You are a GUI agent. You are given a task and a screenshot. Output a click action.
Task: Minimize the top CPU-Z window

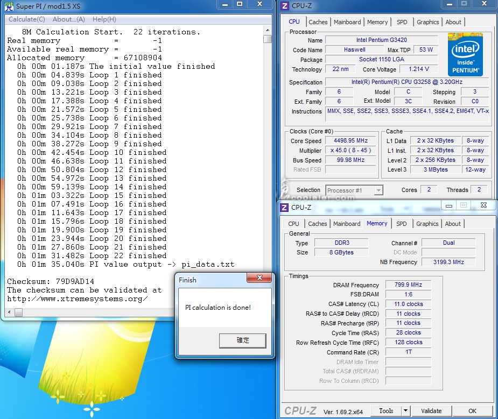pyautogui.click(x=450, y=4)
